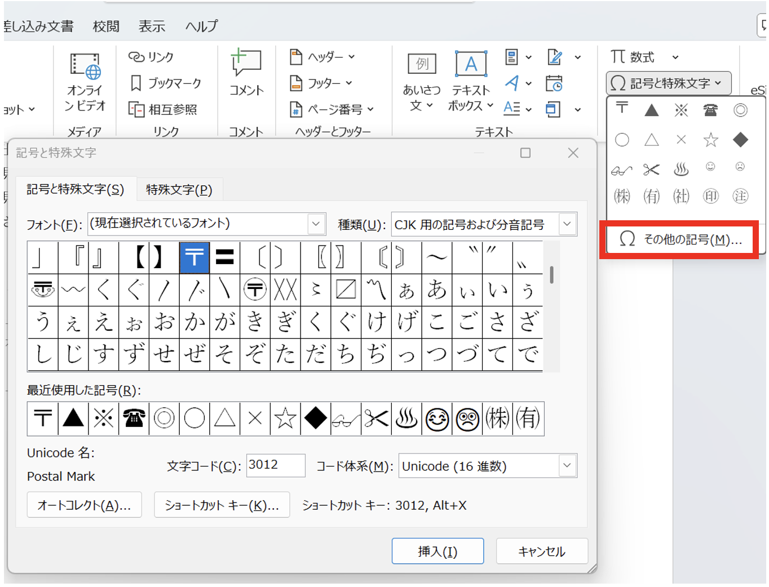The height and width of the screenshot is (587, 769).
Task: Click the WordArt icon in the Text group
Action: coord(512,83)
